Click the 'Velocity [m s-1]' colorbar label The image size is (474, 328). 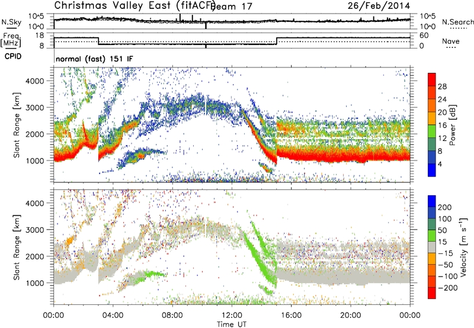[x=463, y=247]
